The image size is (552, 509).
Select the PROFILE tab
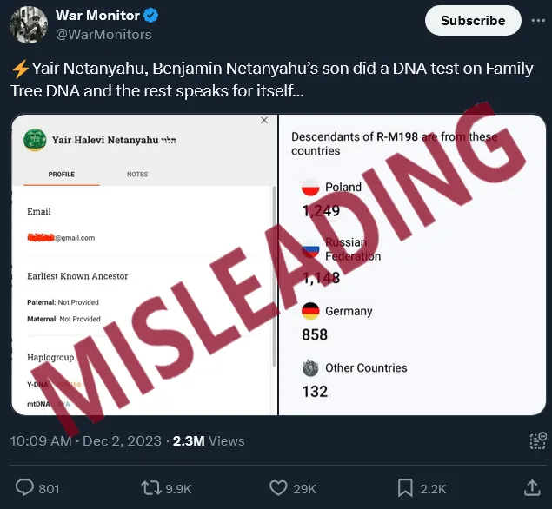tap(62, 175)
